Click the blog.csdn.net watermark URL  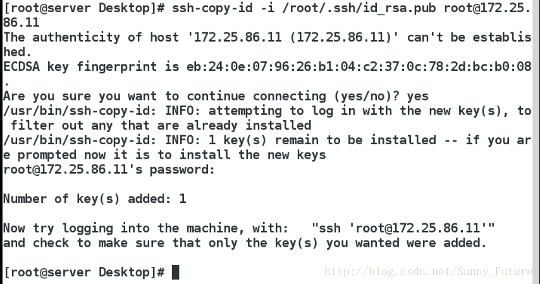428,271
